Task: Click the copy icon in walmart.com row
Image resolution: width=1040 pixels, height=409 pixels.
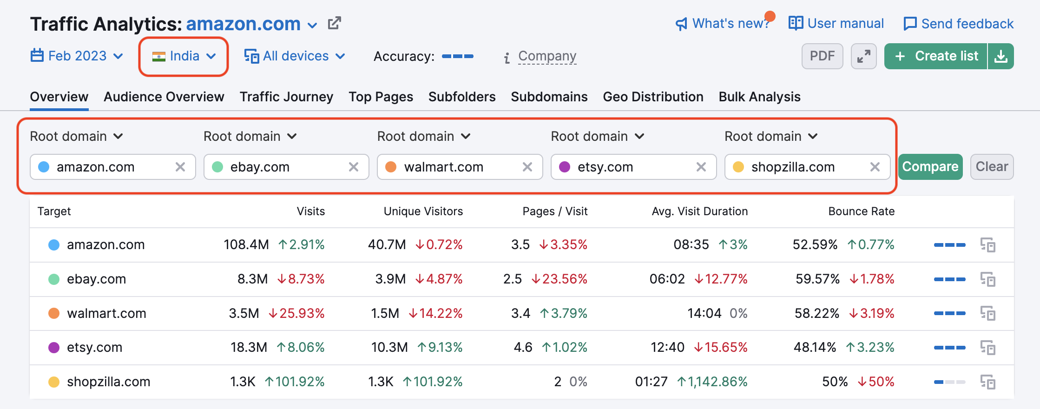Action: coord(988,313)
